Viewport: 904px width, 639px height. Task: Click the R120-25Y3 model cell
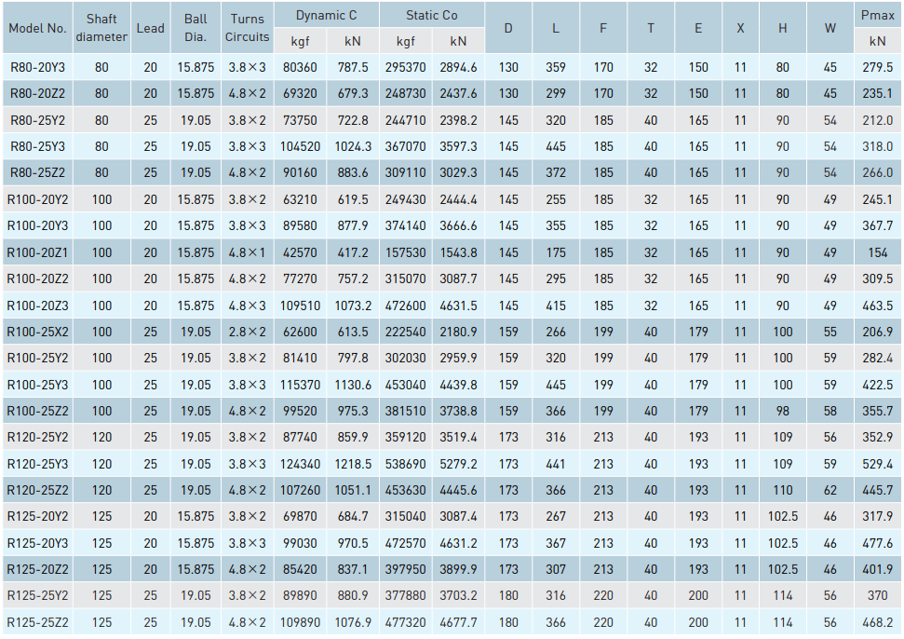point(38,464)
